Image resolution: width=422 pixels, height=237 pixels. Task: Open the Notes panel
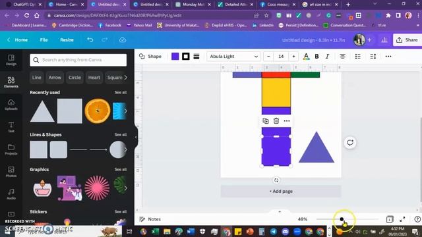(x=150, y=219)
